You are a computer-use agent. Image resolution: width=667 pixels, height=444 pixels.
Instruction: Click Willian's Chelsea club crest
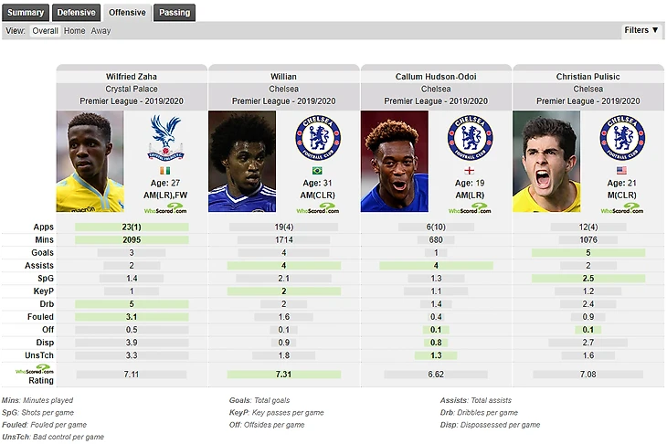click(318, 137)
